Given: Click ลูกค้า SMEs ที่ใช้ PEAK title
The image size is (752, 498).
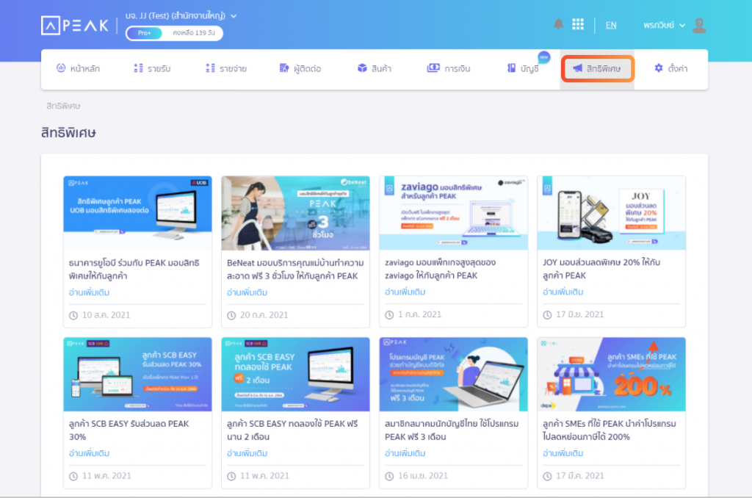Looking at the screenshot, I should pos(609,430).
